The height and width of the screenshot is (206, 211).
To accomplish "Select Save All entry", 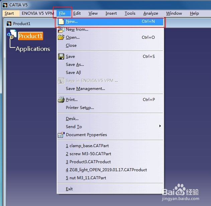I will point(110,73).
